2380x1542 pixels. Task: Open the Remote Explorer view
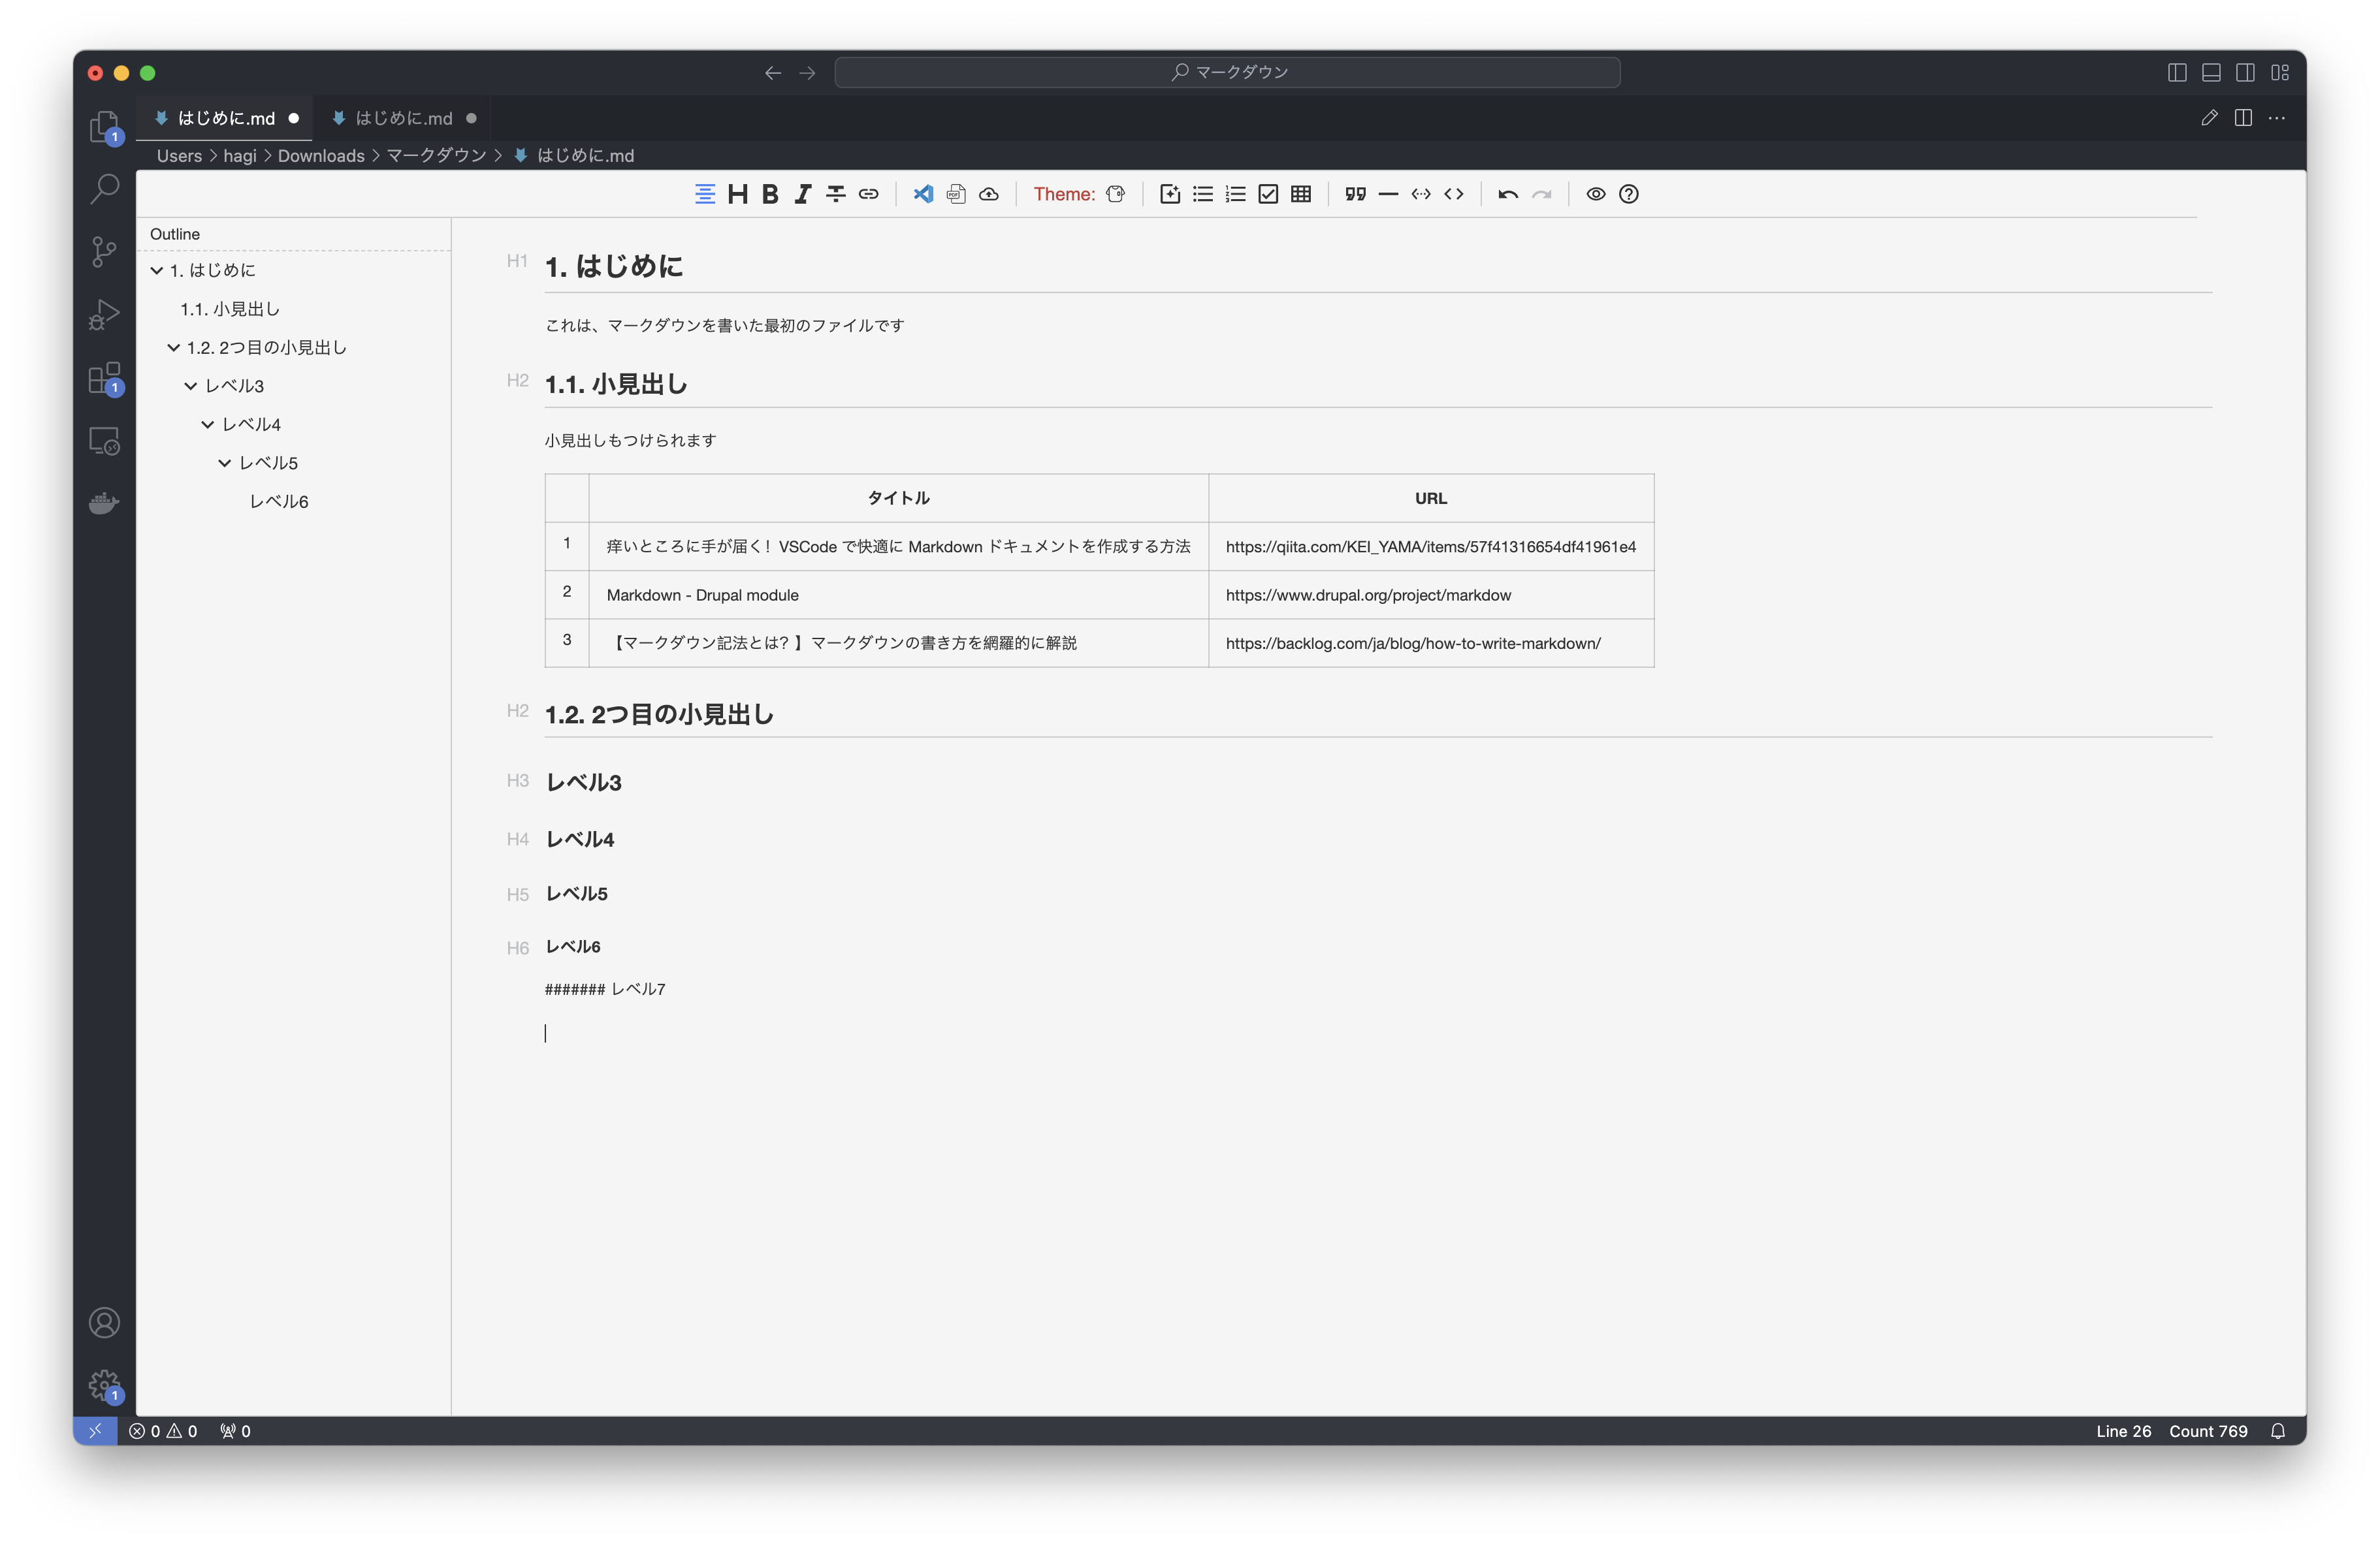pos(104,441)
